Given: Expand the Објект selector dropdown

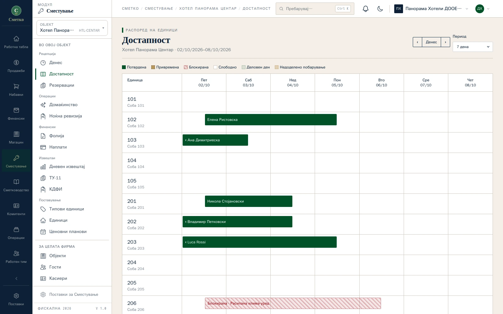Looking at the screenshot, I should click(x=72, y=28).
